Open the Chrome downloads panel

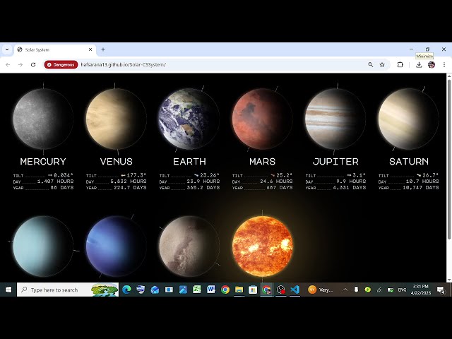click(419, 64)
